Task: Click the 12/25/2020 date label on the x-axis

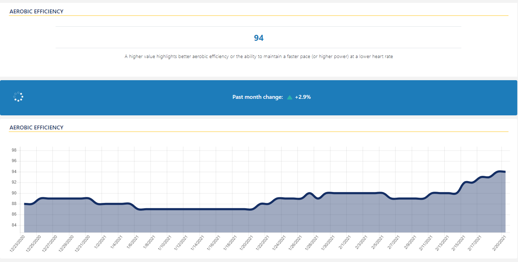Action: pyautogui.click(x=33, y=243)
